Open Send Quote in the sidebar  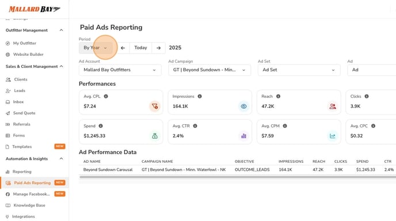pos(24,113)
